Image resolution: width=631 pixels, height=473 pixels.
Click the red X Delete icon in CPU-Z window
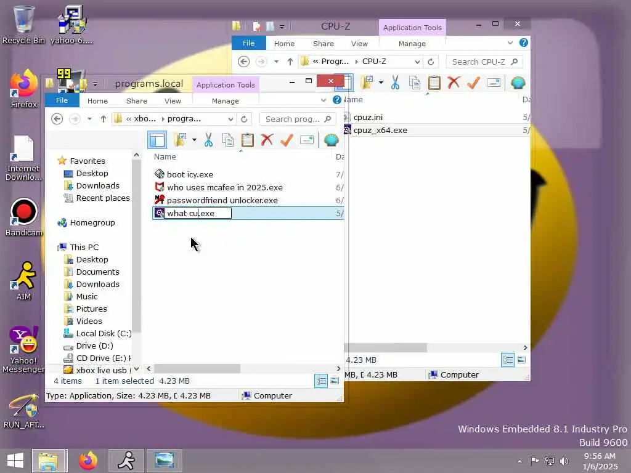click(x=454, y=82)
